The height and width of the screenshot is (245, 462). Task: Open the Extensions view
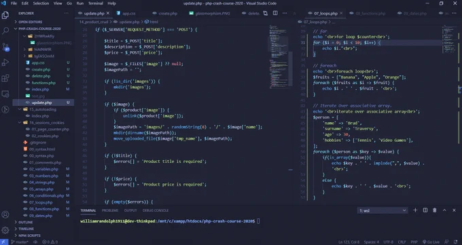[5, 78]
